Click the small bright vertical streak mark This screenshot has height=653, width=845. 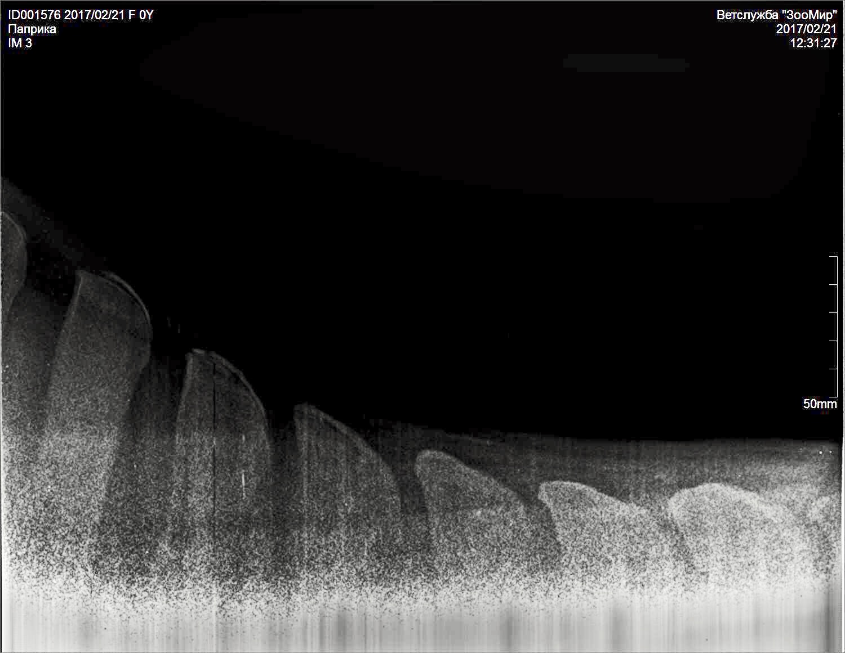tap(243, 480)
